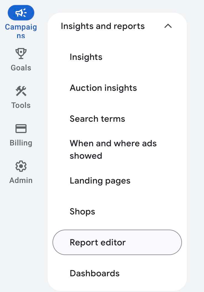Open Admin settings gear icon
The height and width of the screenshot is (292, 204).
tap(21, 166)
